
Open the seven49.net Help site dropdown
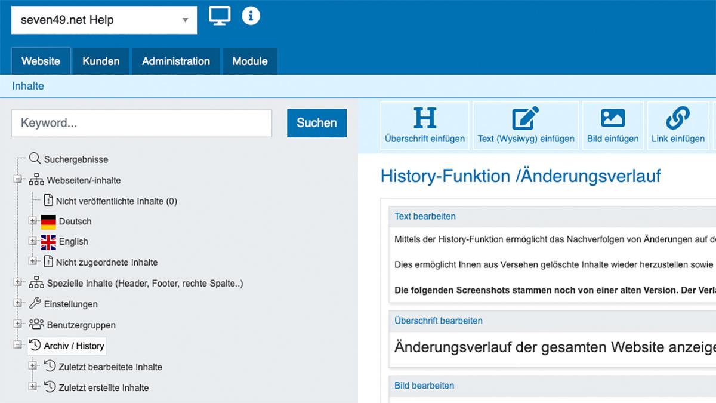(x=104, y=20)
